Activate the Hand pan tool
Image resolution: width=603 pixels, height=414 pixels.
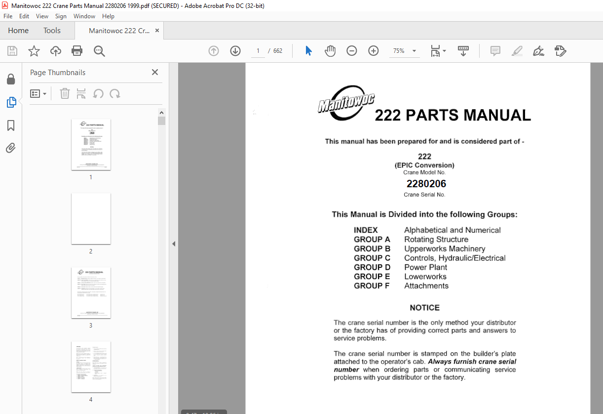pos(330,51)
